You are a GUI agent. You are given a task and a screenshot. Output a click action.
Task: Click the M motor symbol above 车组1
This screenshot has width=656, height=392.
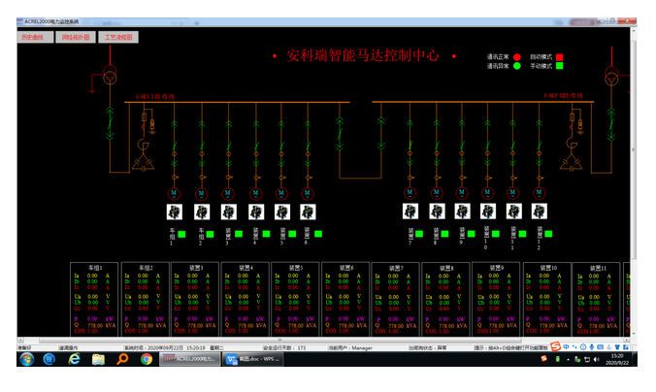(174, 194)
